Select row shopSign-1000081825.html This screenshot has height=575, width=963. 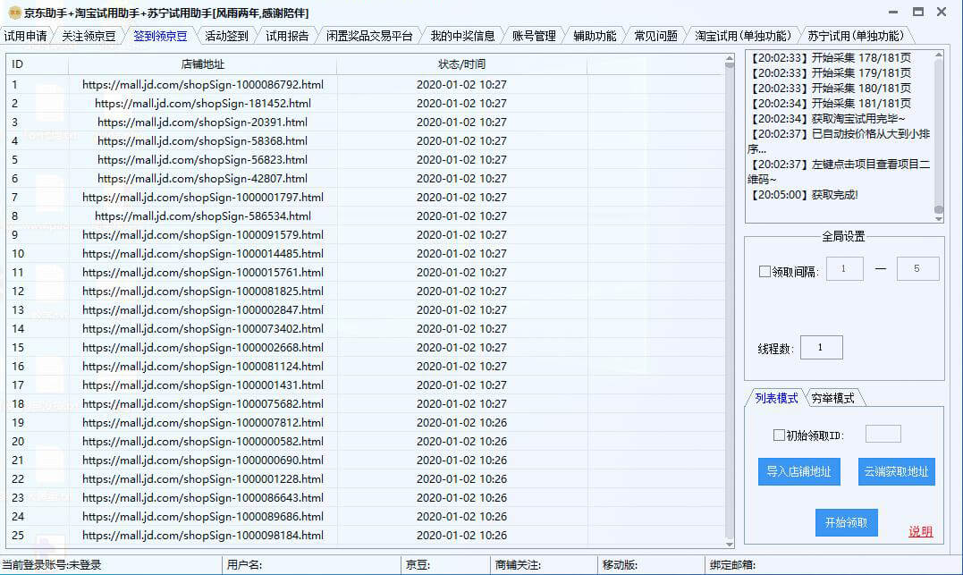[365, 292]
